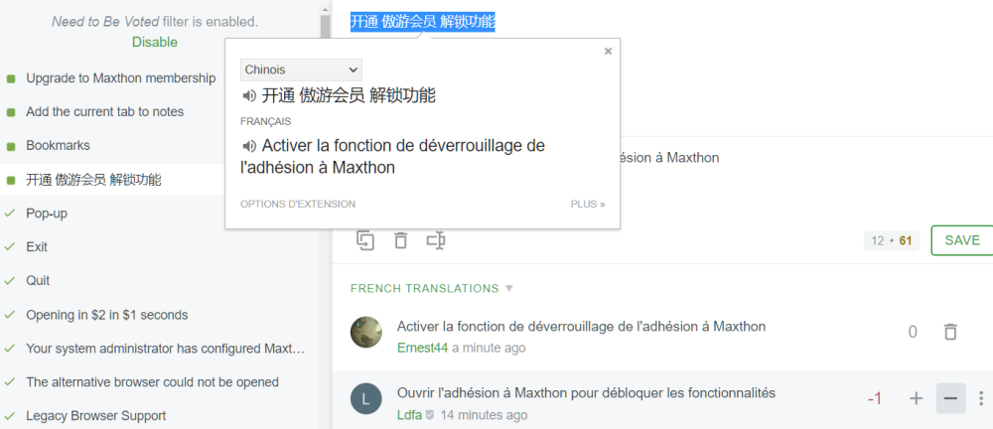Open more options for Ldfa's translation
The height and width of the screenshot is (429, 993).
981,398
